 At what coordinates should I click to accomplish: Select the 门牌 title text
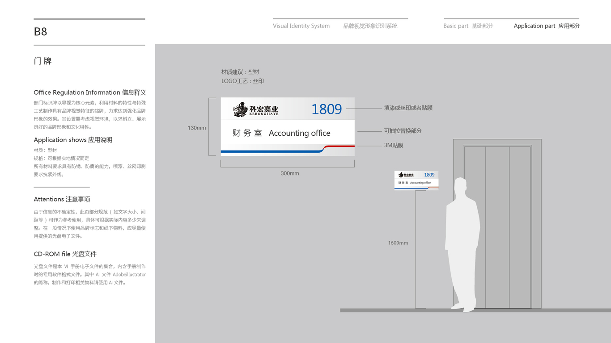point(43,61)
